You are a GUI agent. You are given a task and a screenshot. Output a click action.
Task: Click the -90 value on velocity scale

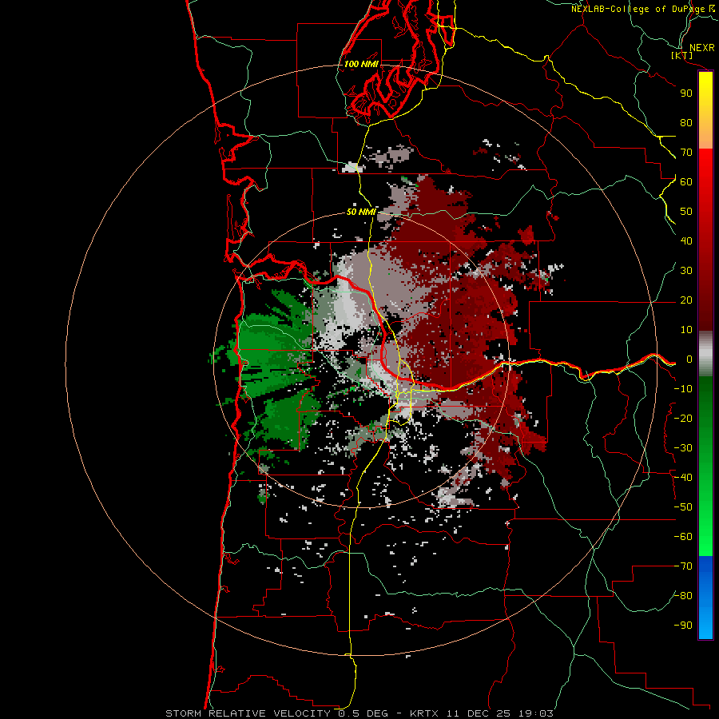683,626
